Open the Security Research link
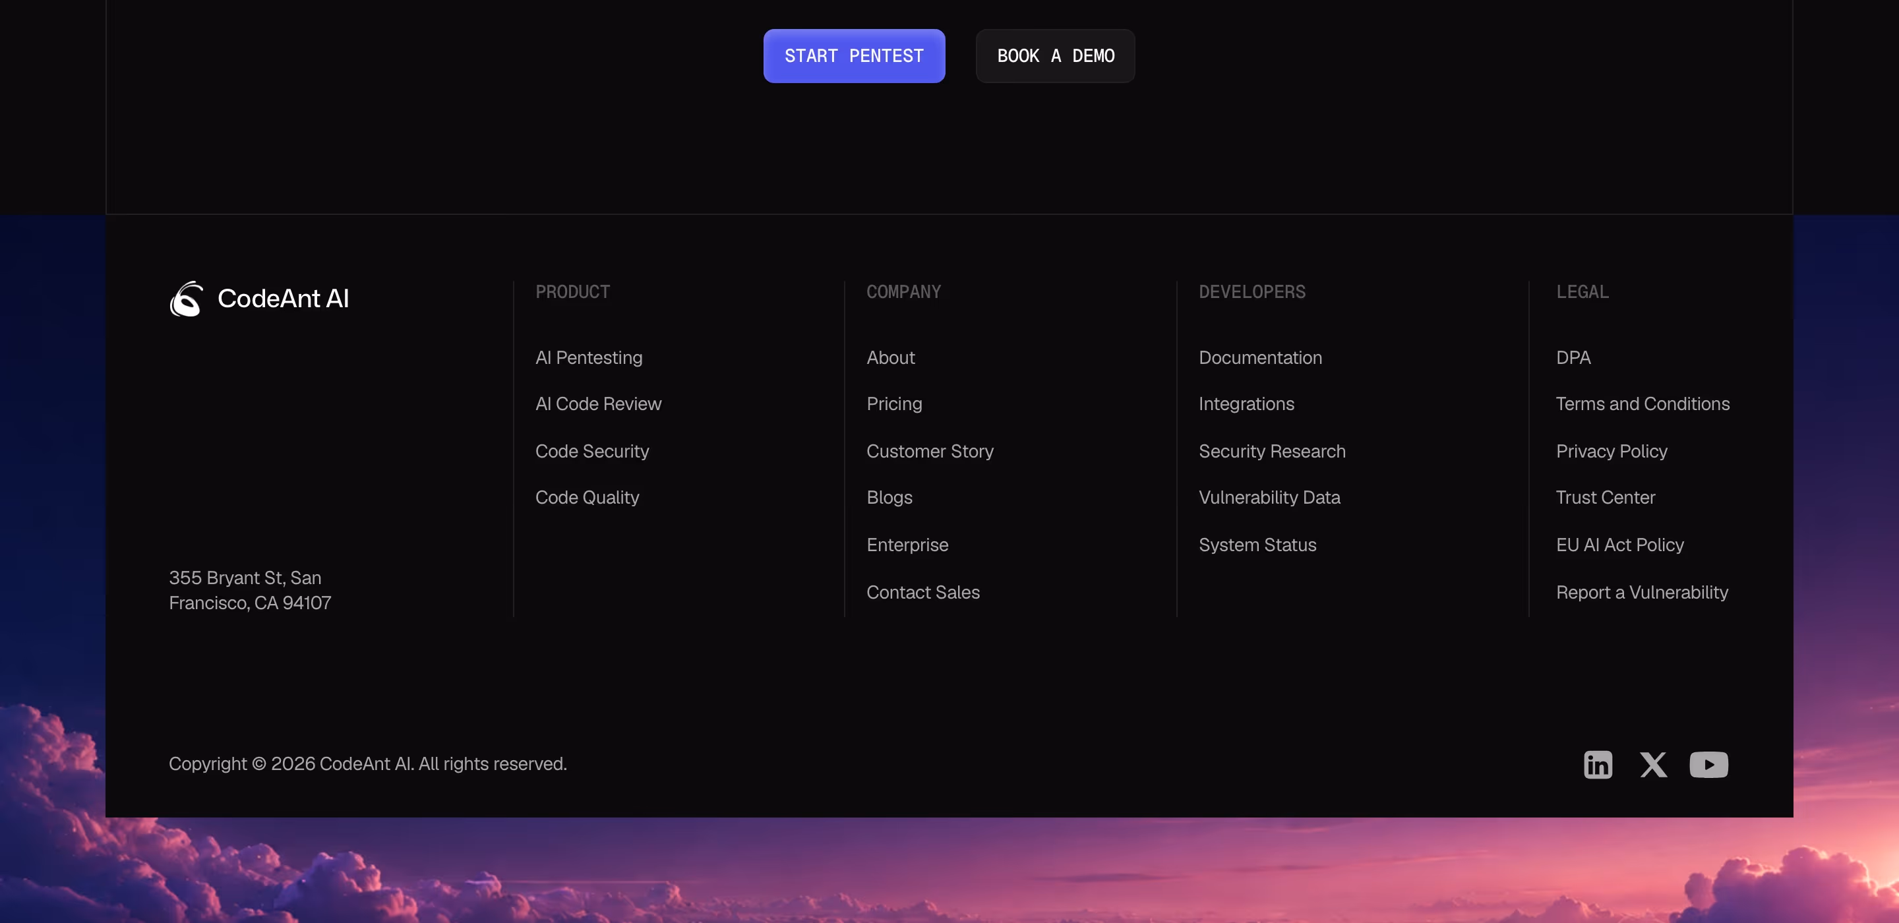 pyautogui.click(x=1272, y=451)
